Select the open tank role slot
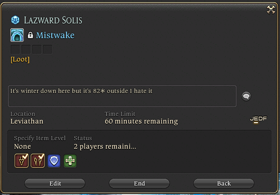 coord(54,161)
